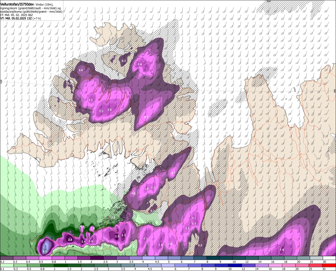
Task: Pick upper legend swatch between 25 and 30
Action: pos(316,258)
